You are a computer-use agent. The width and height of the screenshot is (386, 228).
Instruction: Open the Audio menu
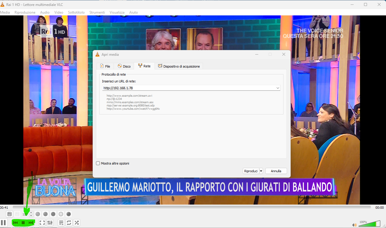[x=45, y=12]
